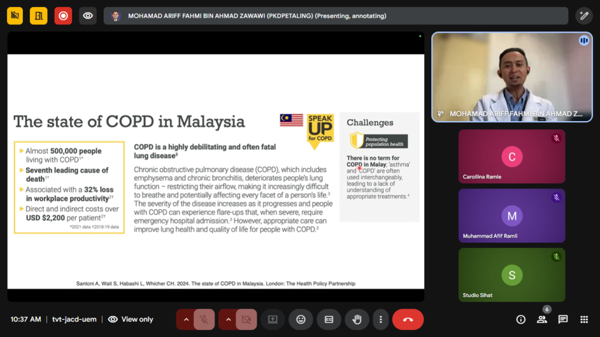Toggle the eye viewer-visibility icon
The height and width of the screenshot is (337, 600).
(x=88, y=16)
